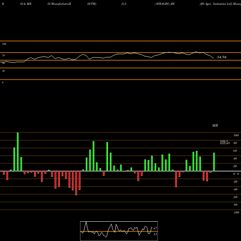Click the 636.5 price value label

224,141
